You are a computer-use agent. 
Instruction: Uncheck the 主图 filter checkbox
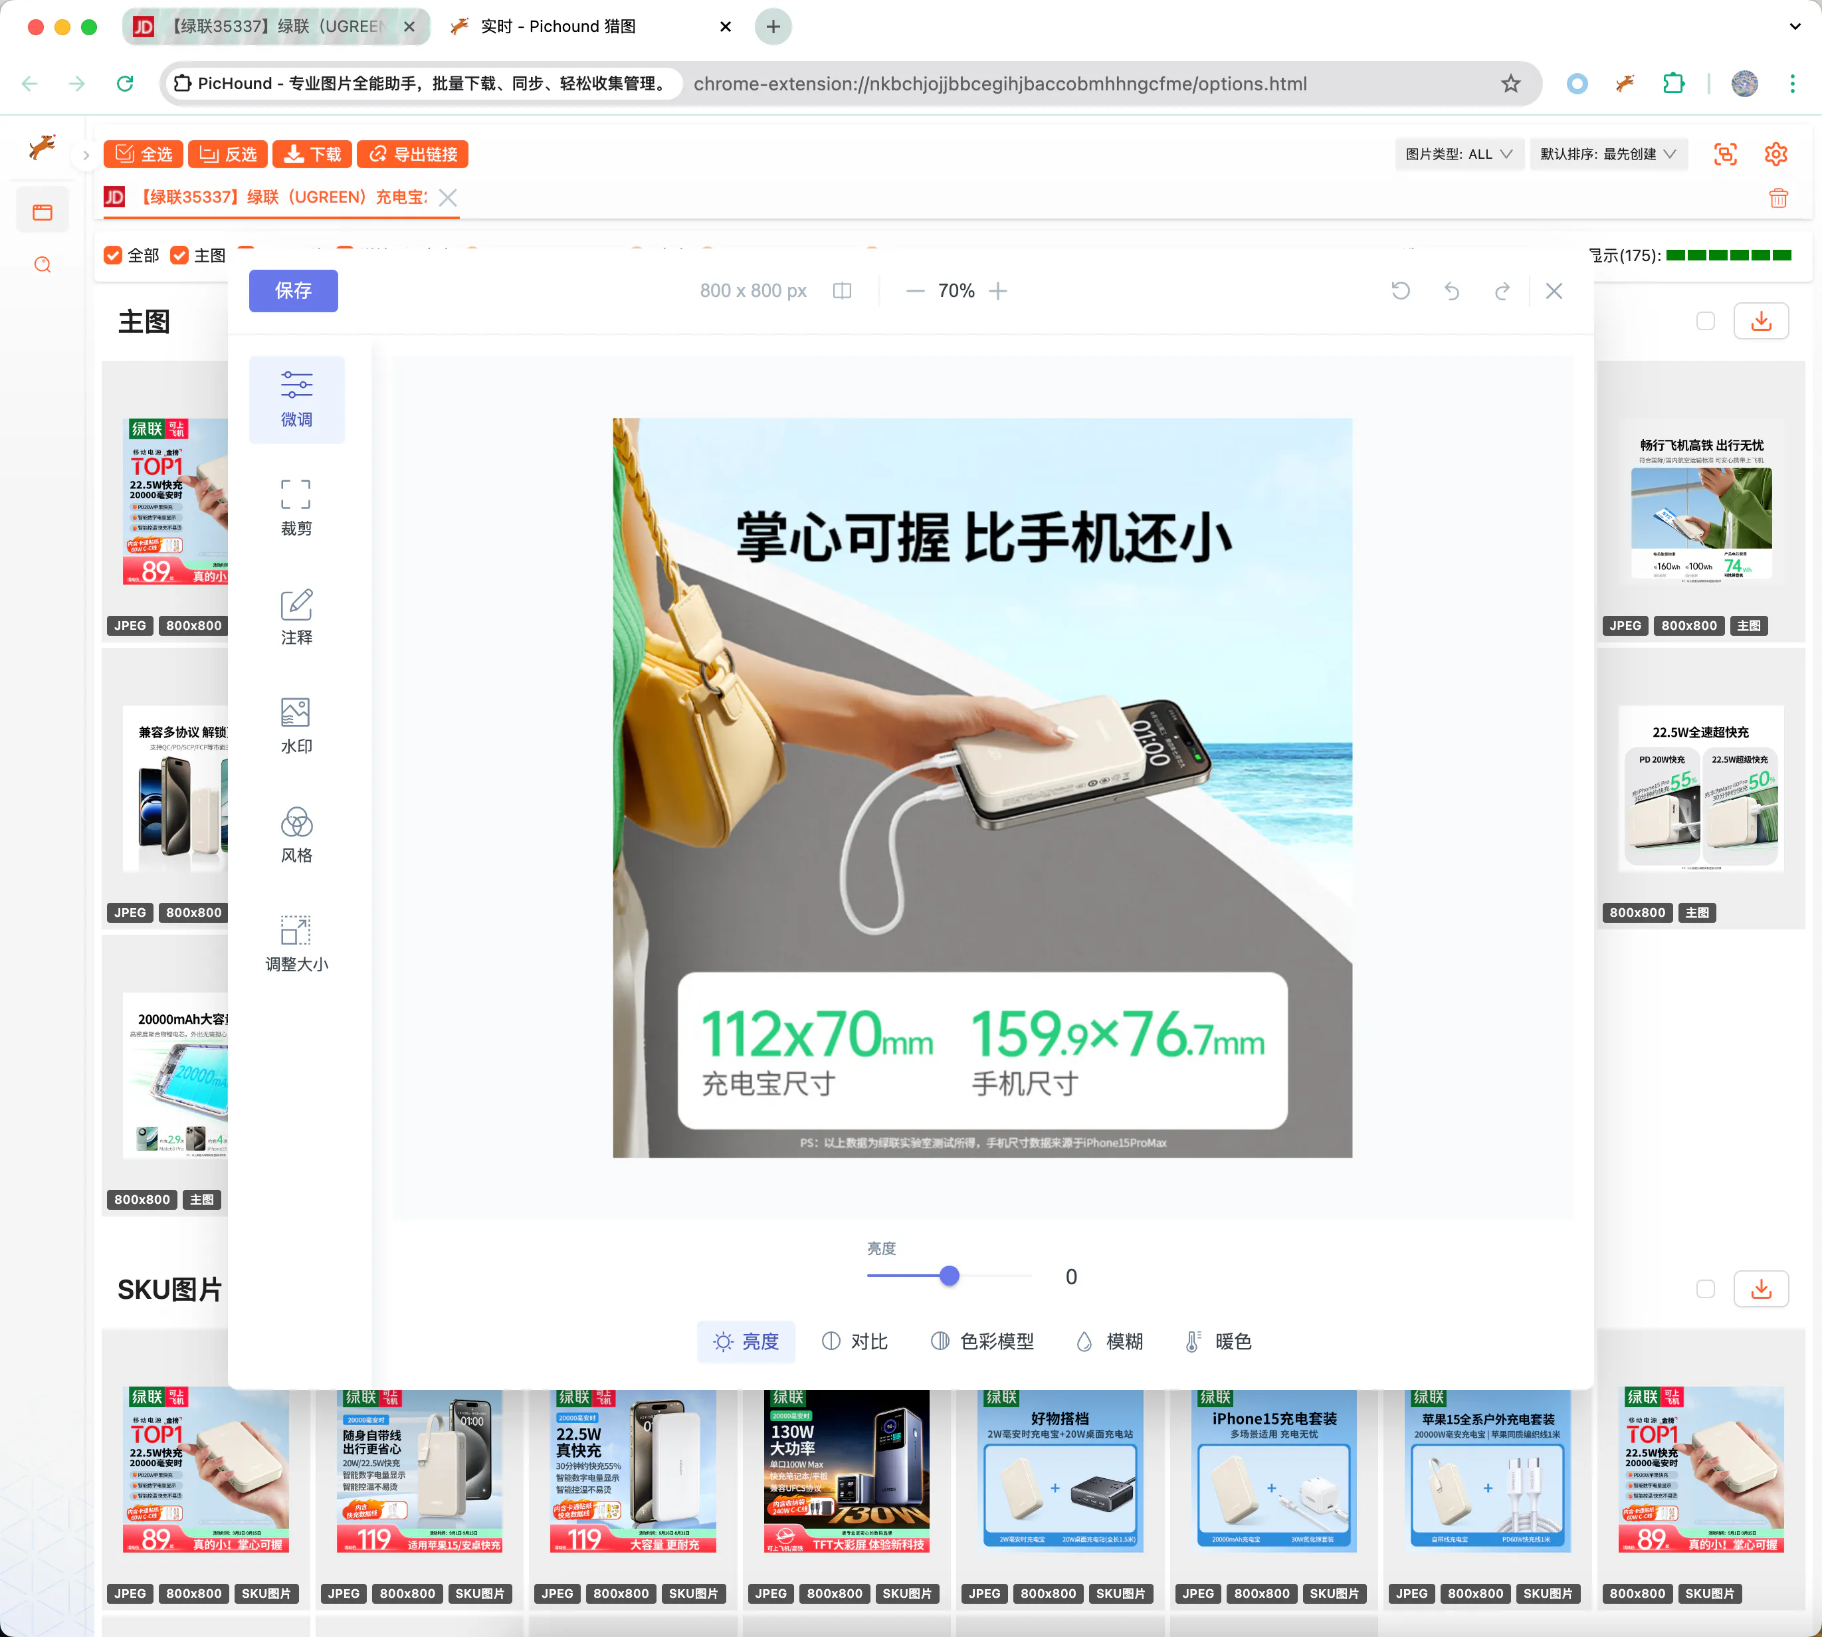click(180, 255)
